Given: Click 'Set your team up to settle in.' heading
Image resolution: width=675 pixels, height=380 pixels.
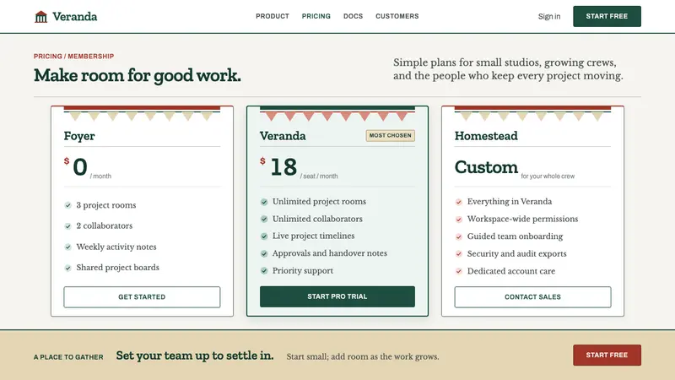Looking at the screenshot, I should [195, 356].
